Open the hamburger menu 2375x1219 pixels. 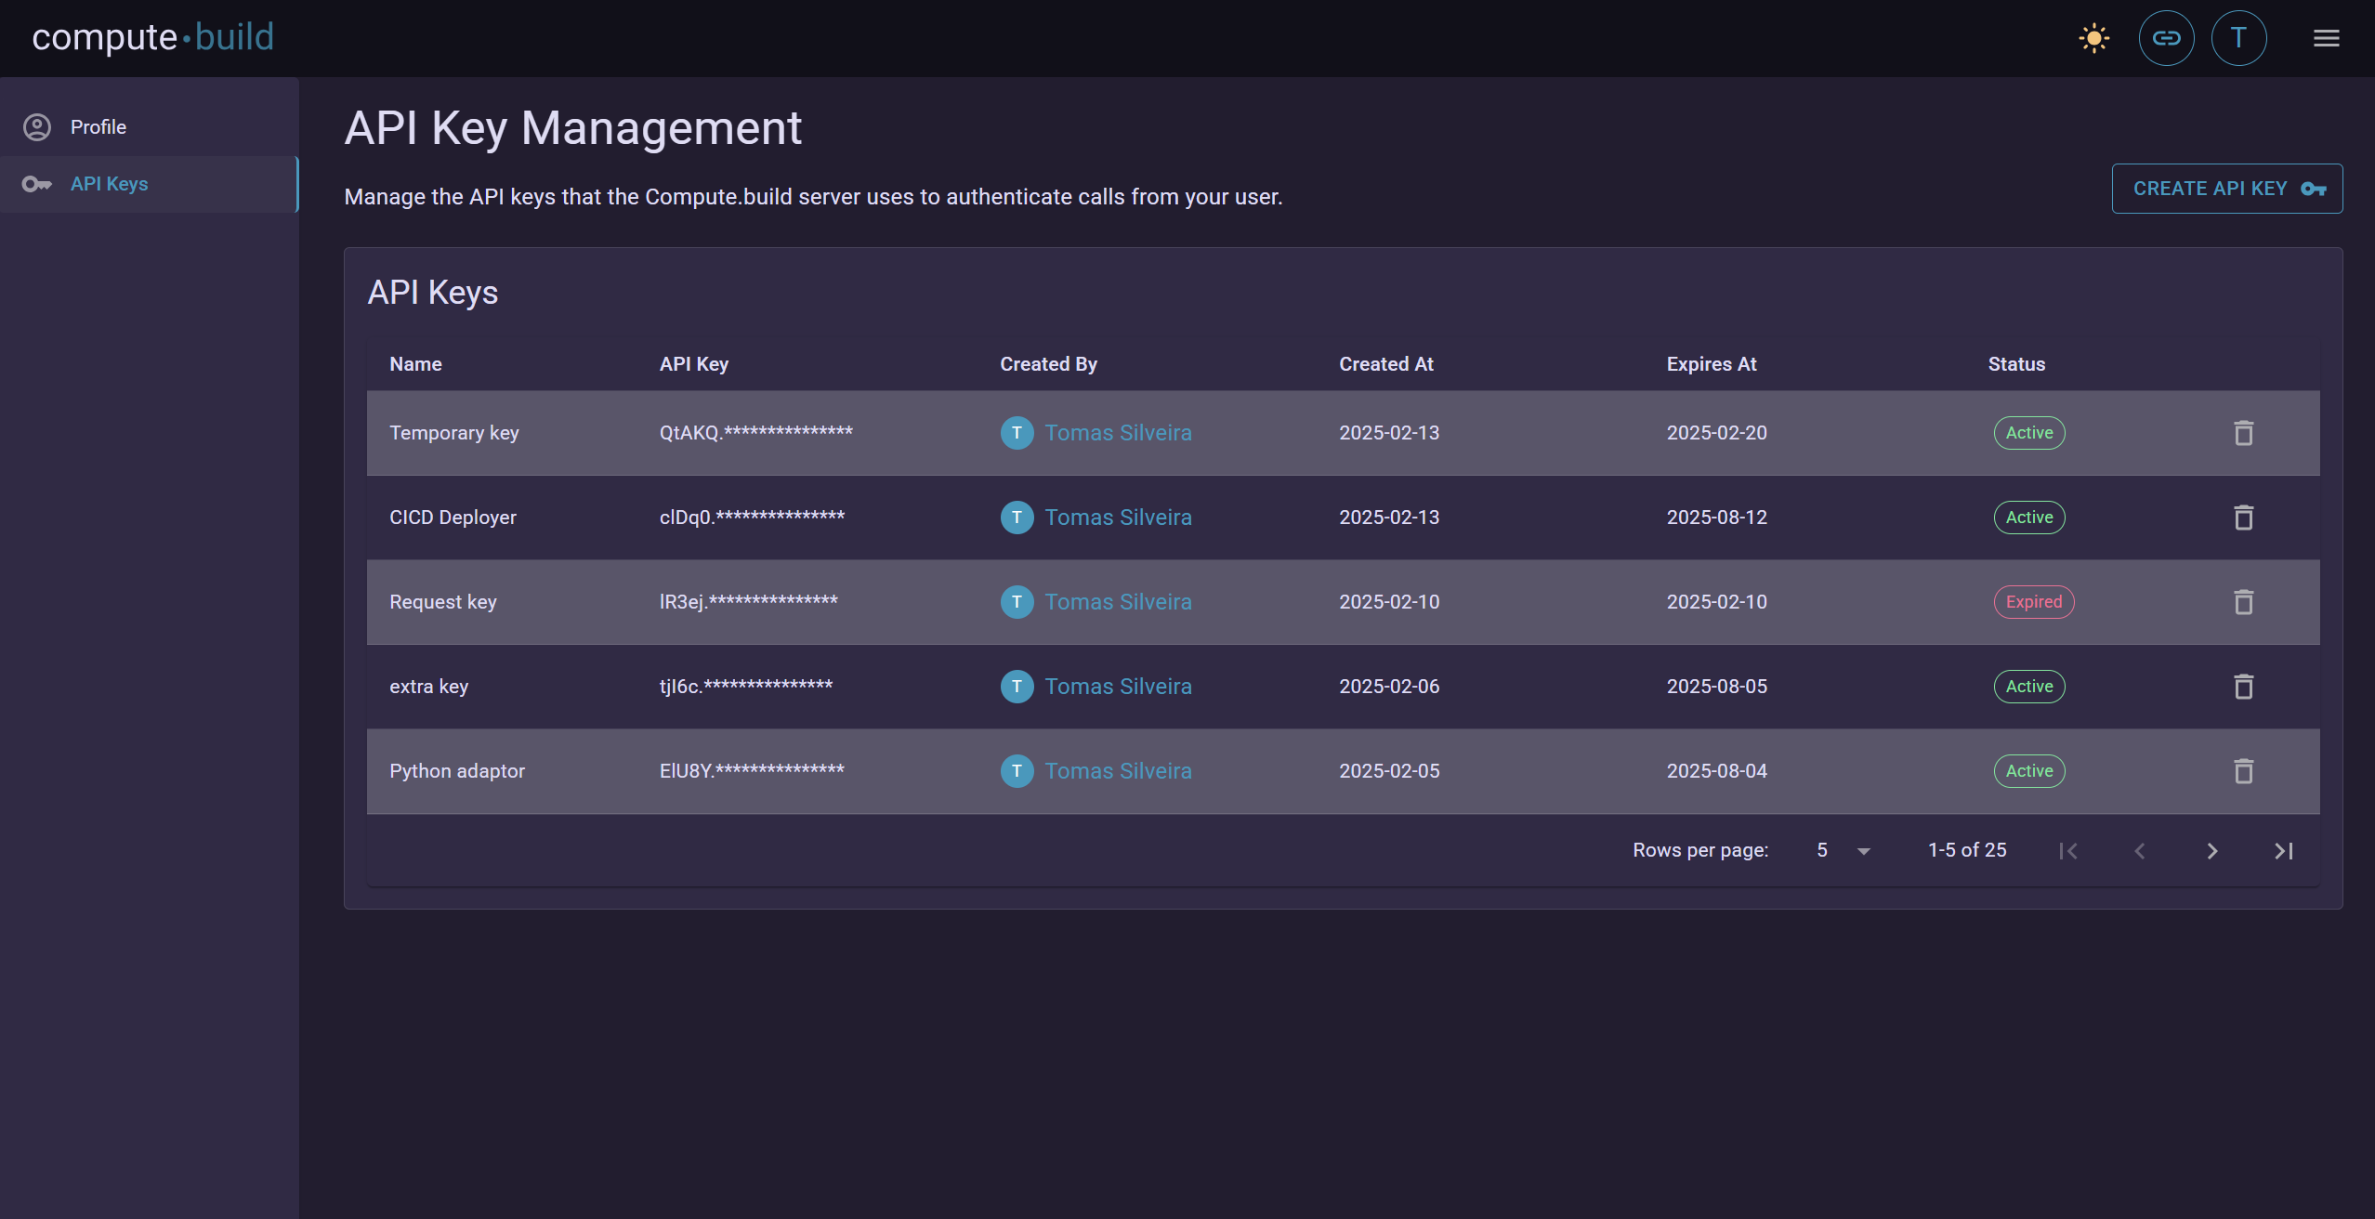pos(2328,37)
